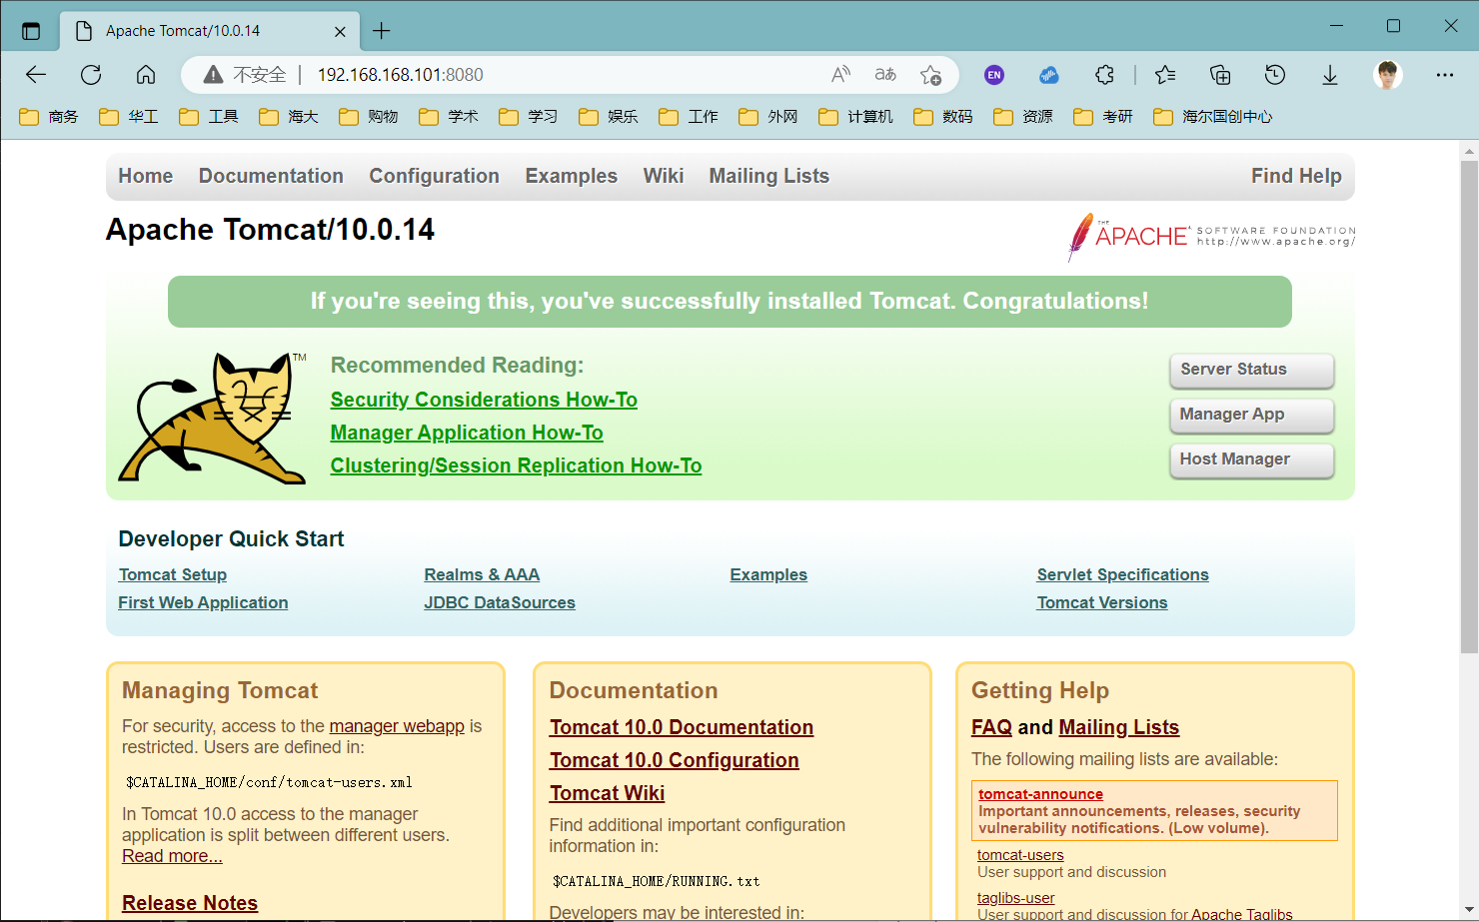Viewport: 1479px width, 922px height.
Task: Click the Host Manager button
Action: coord(1252,460)
